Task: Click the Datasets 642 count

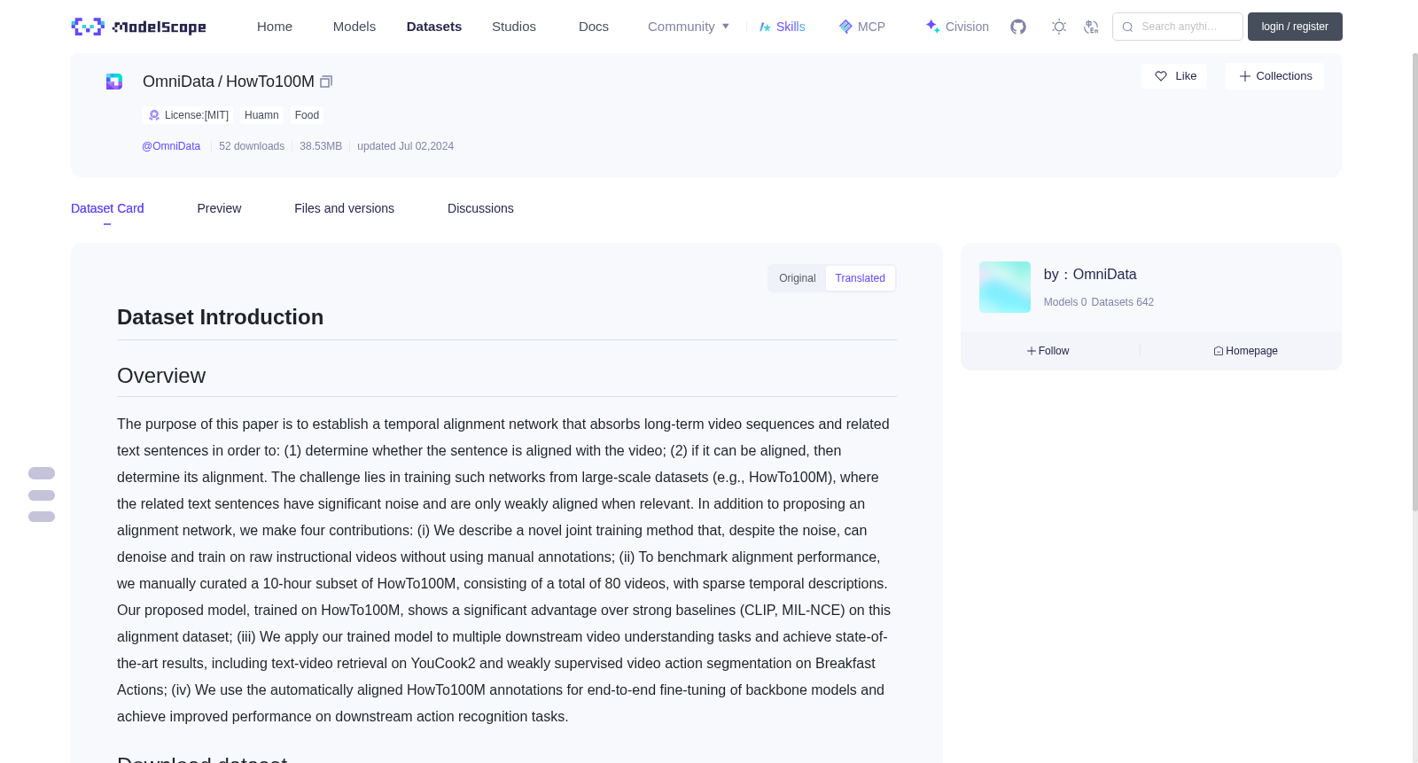Action: click(x=1123, y=302)
